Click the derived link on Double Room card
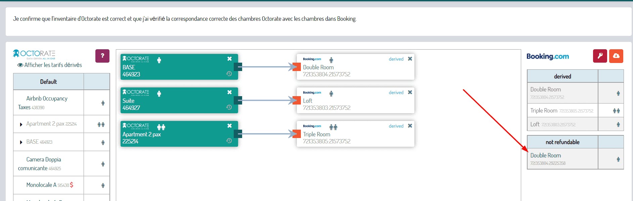Screen dimensions: 633x201 click(396, 59)
